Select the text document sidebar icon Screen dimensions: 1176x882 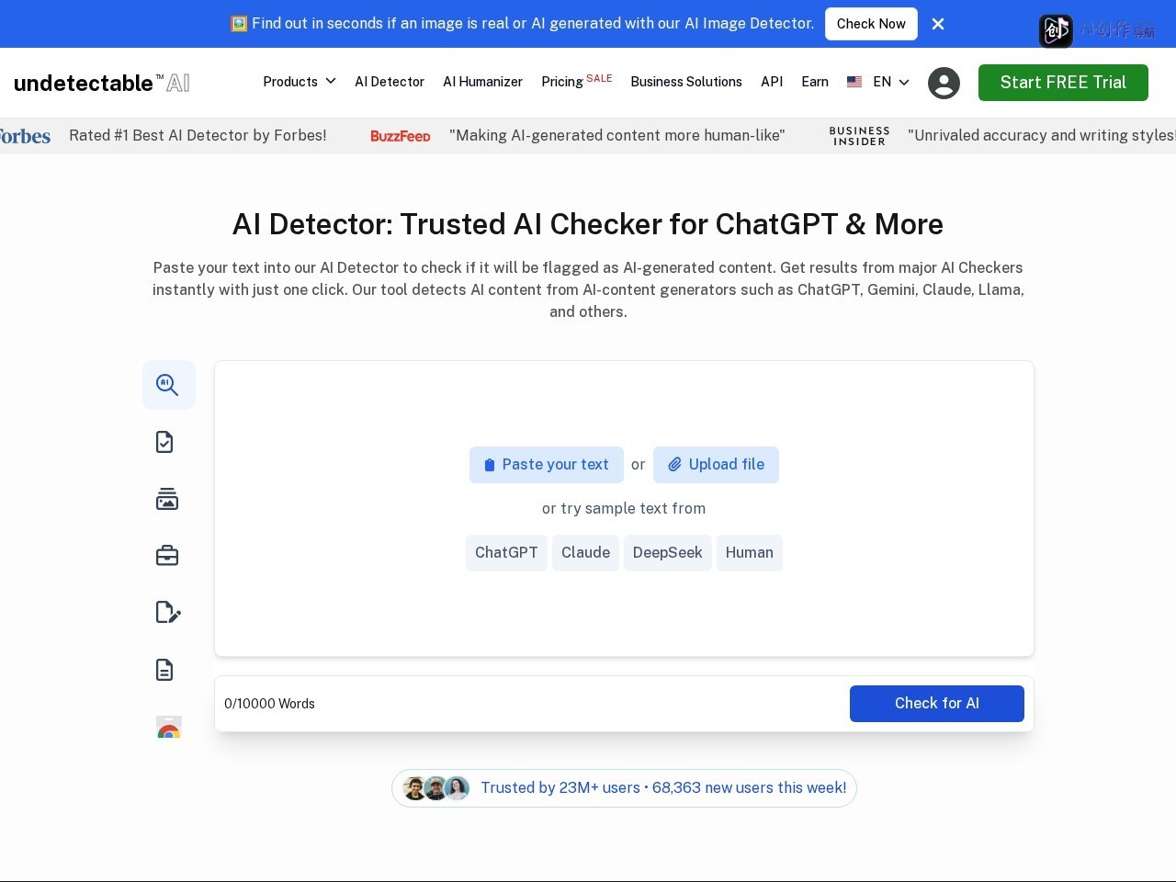pyautogui.click(x=165, y=670)
